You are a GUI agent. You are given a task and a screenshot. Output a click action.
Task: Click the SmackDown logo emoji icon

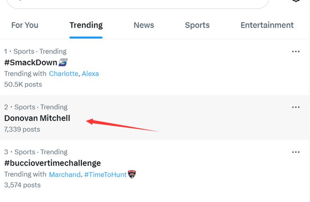click(63, 62)
